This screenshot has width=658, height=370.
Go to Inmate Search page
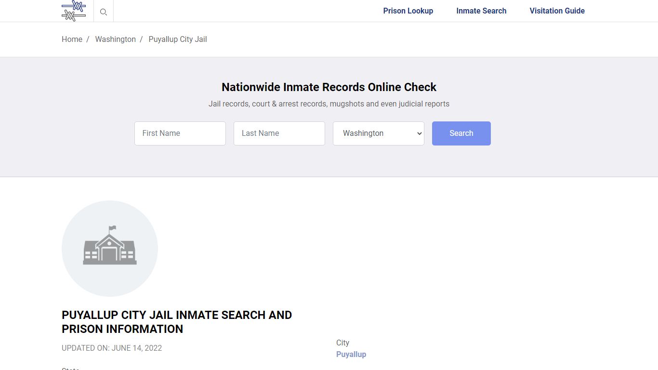(481, 11)
